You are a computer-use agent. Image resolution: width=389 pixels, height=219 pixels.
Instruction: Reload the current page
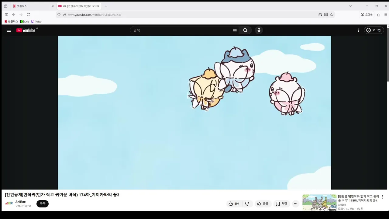pyautogui.click(x=28, y=15)
